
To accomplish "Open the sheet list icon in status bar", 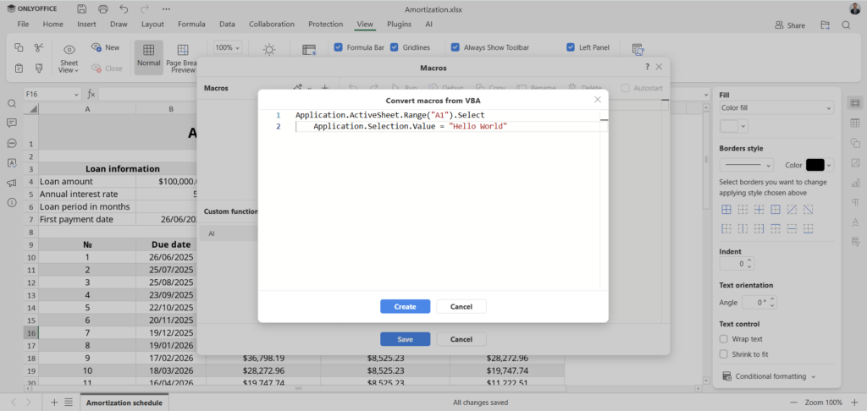I will coord(69,403).
